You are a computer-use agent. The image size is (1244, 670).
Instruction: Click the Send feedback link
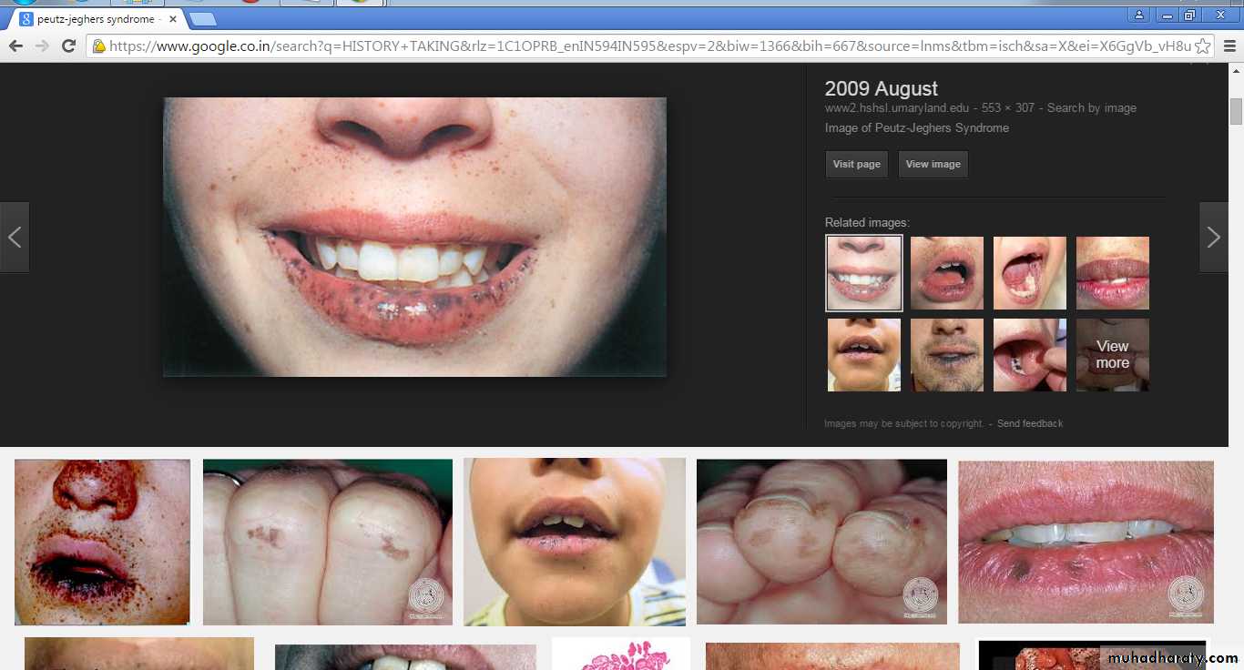(1029, 423)
